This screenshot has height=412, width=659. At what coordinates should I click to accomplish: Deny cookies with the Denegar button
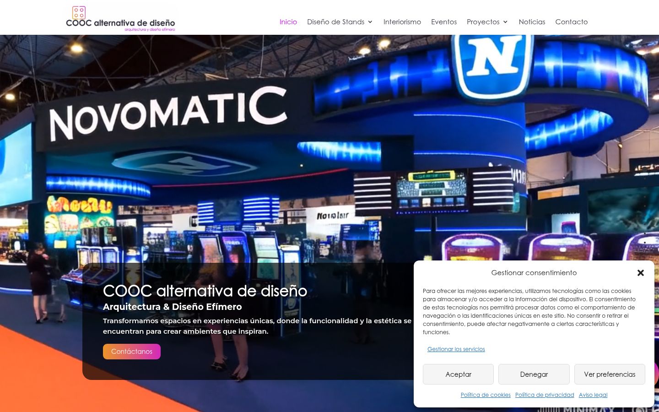tap(534, 374)
